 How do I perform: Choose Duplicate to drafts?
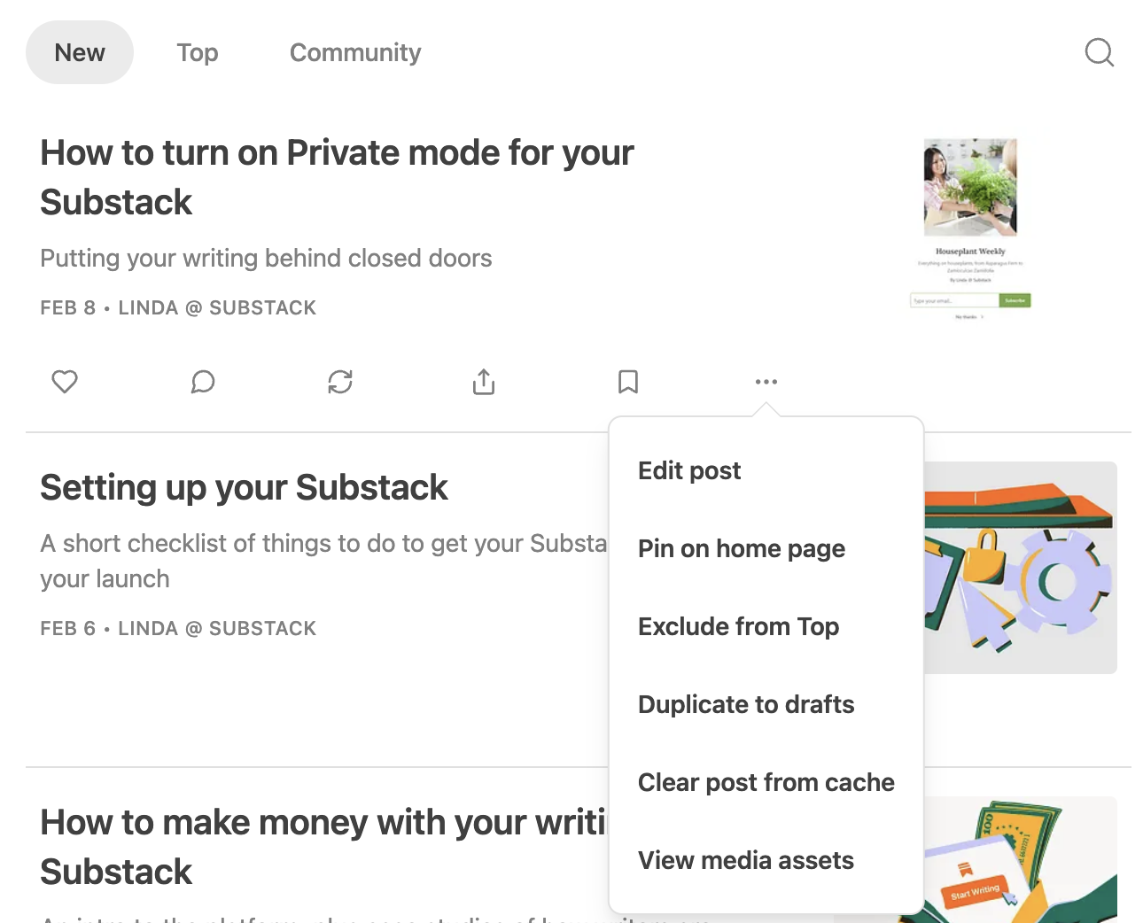click(746, 704)
